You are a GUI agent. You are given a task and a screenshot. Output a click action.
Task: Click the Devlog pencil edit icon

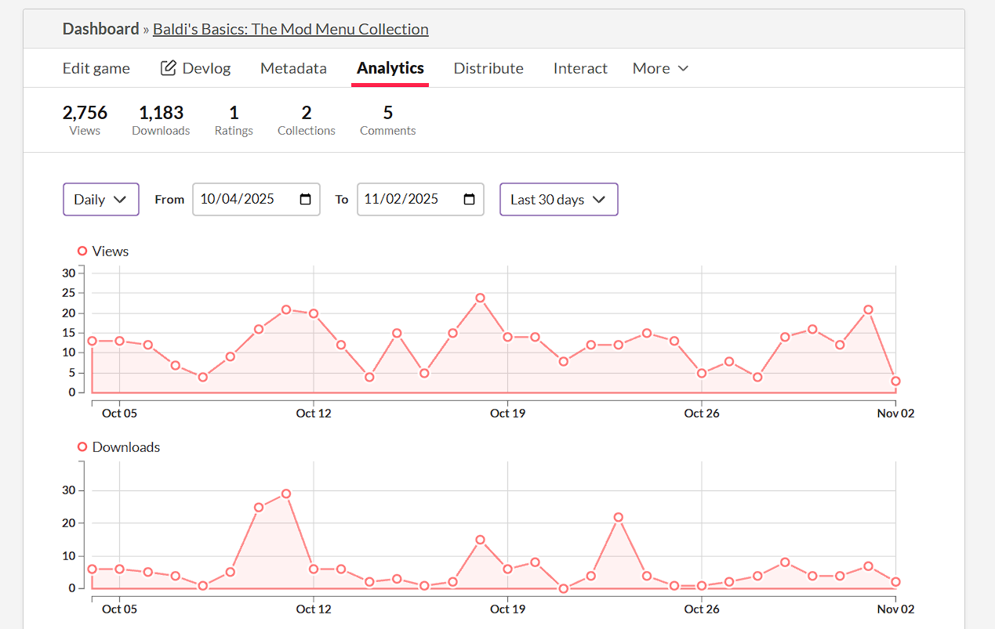click(x=168, y=68)
